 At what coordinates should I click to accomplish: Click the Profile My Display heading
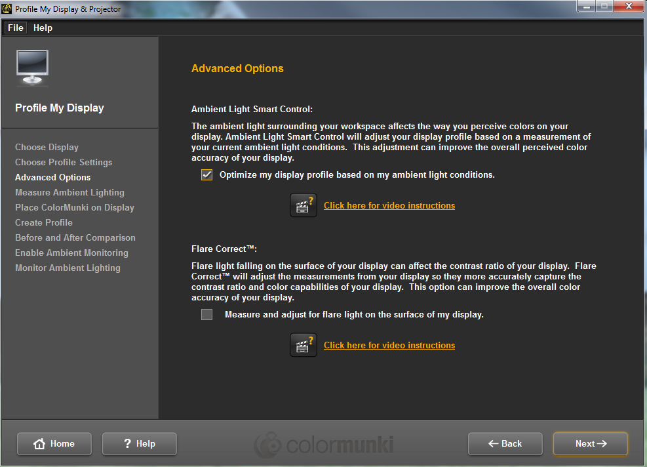tap(60, 108)
